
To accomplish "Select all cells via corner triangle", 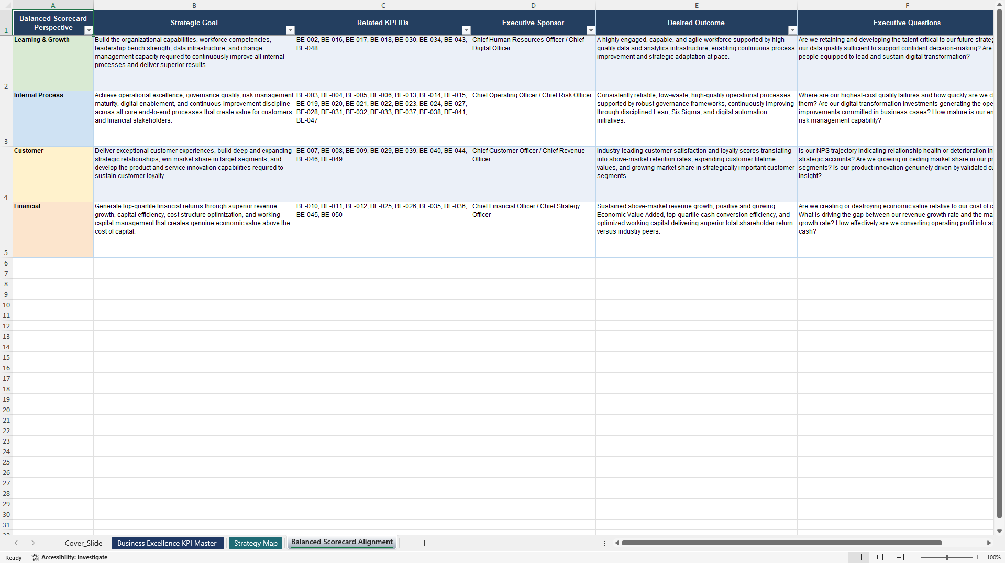I will click(6, 5).
